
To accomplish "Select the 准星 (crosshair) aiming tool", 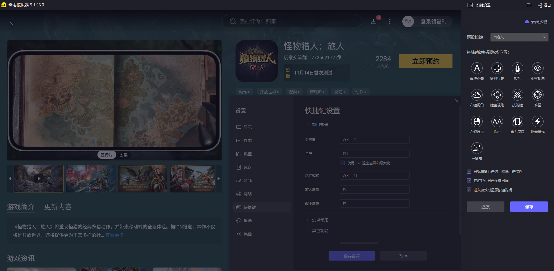I will tap(537, 95).
